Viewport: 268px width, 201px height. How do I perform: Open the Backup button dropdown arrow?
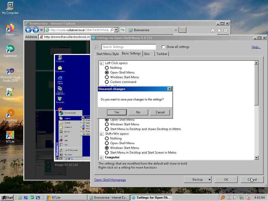209,180
